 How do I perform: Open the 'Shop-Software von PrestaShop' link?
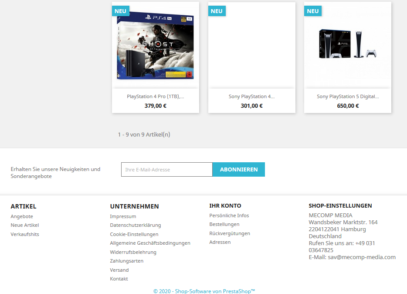pyautogui.click(x=204, y=291)
